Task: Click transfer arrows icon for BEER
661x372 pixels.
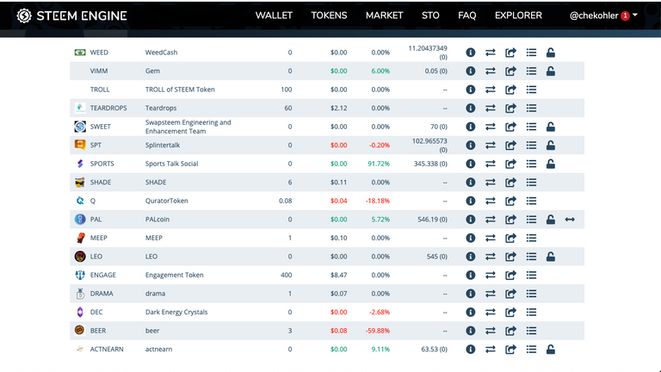Action: click(x=491, y=331)
